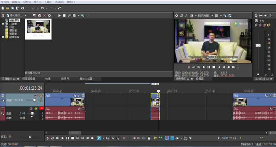The height and width of the screenshot is (147, 276).
Task: Open the 工具(T) menu
Action: (48, 2)
